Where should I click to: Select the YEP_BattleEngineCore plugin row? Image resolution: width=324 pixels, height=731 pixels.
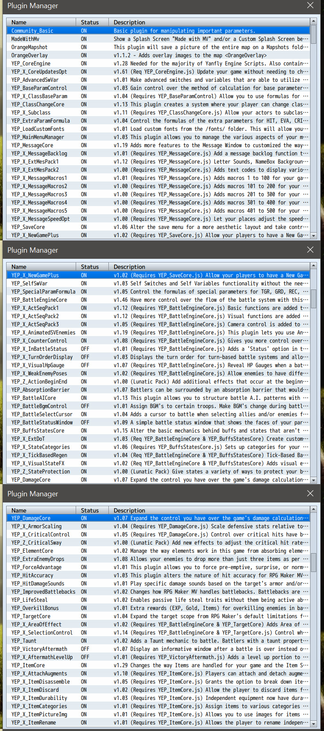click(158, 300)
